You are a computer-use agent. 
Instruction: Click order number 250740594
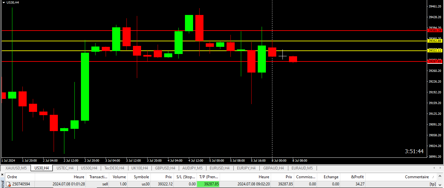click(21, 184)
